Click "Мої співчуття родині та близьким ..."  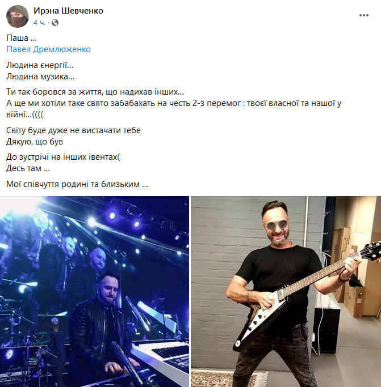coord(77,184)
